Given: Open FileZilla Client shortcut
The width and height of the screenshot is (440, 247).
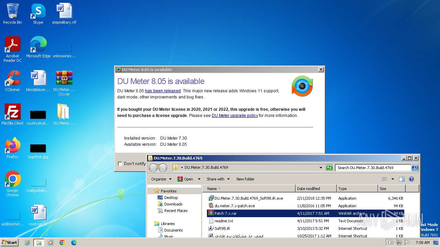Looking at the screenshot, I should coord(12,115).
